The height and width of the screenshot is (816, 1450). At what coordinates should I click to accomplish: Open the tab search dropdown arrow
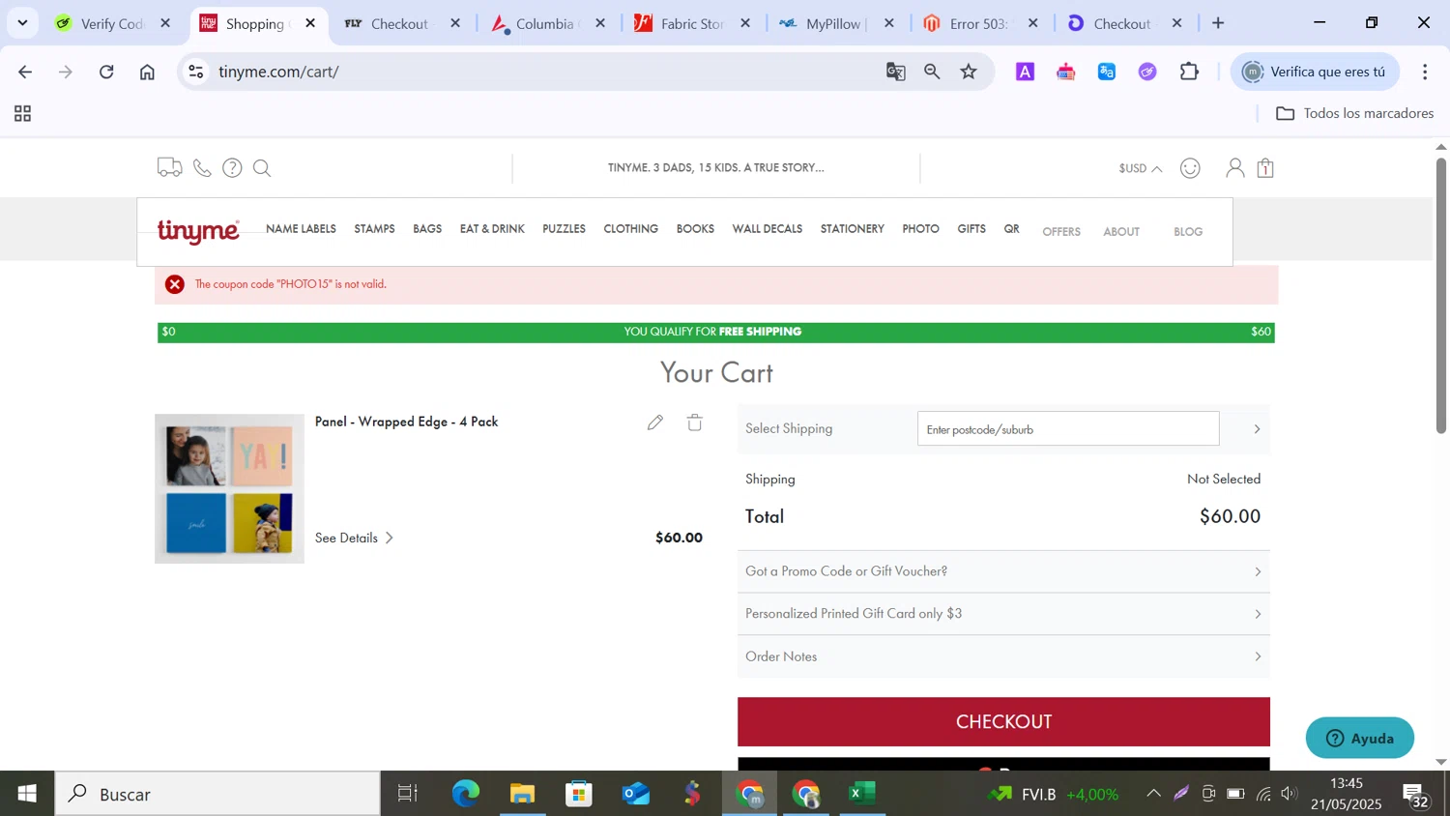[22, 22]
